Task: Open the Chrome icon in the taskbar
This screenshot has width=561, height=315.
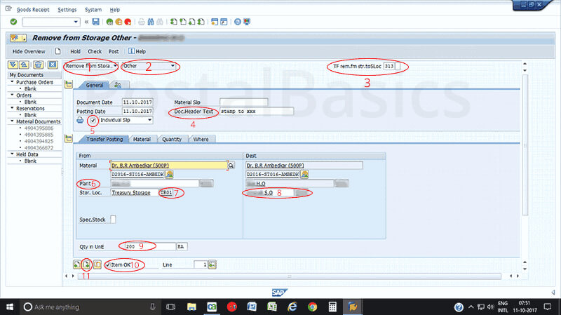Action: coord(312,307)
